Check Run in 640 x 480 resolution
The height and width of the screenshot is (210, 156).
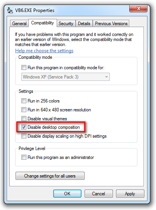click(24, 110)
